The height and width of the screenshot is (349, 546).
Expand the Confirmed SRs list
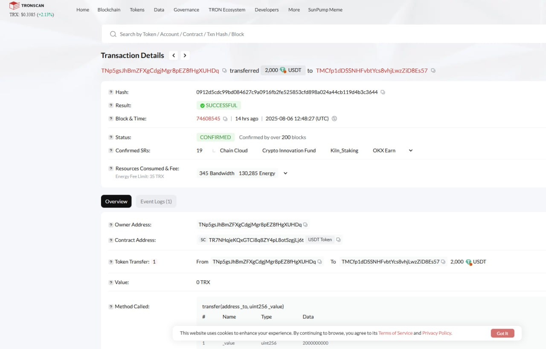pyautogui.click(x=411, y=150)
